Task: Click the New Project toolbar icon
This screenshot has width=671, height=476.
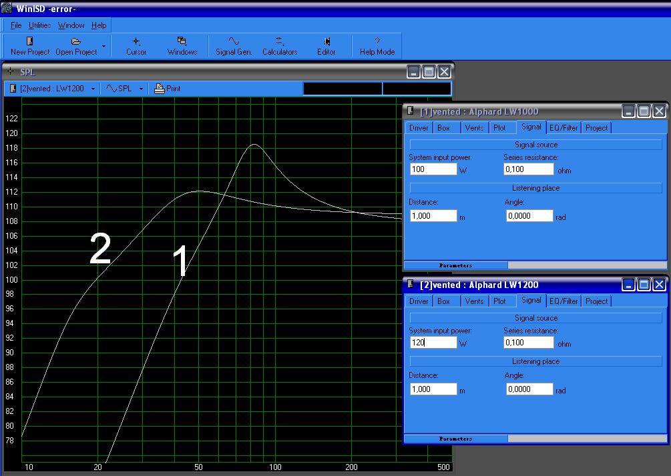Action: click(29, 41)
